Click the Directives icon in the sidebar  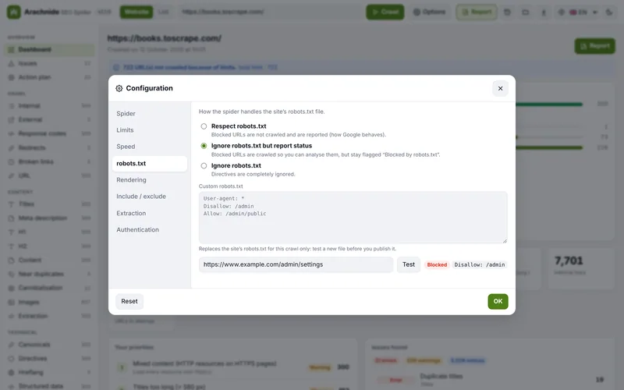pyautogui.click(x=11, y=359)
